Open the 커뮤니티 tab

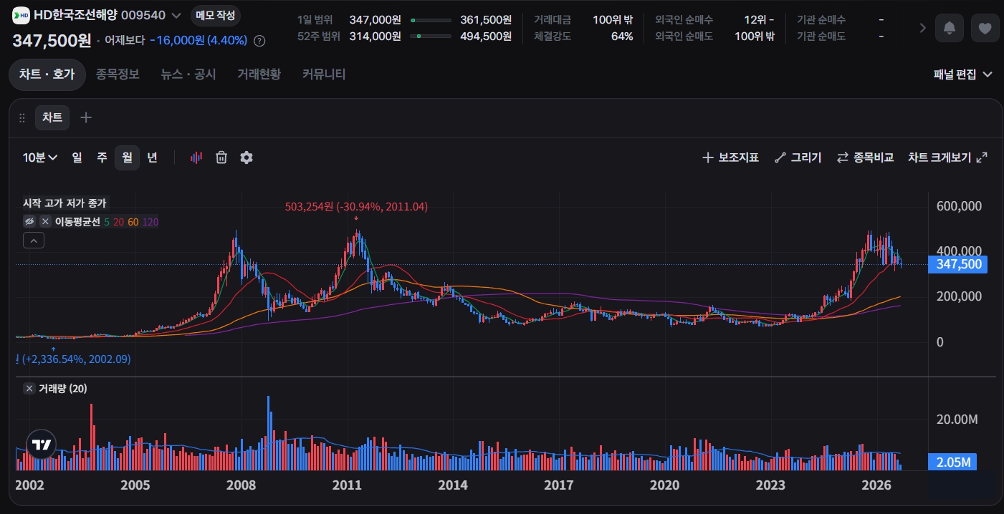(x=324, y=74)
